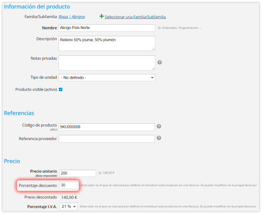Open help icon beside Notas privadas

point(160,62)
